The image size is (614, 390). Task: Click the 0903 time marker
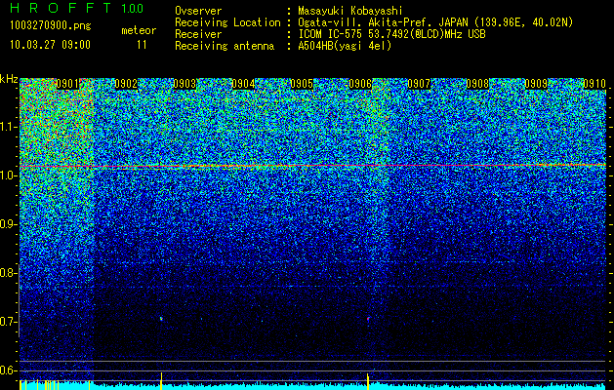[184, 84]
